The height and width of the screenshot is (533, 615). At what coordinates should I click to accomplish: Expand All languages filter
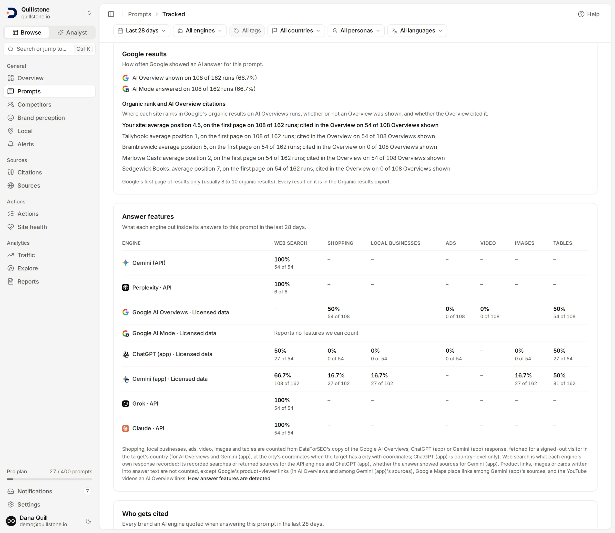pyautogui.click(x=417, y=31)
